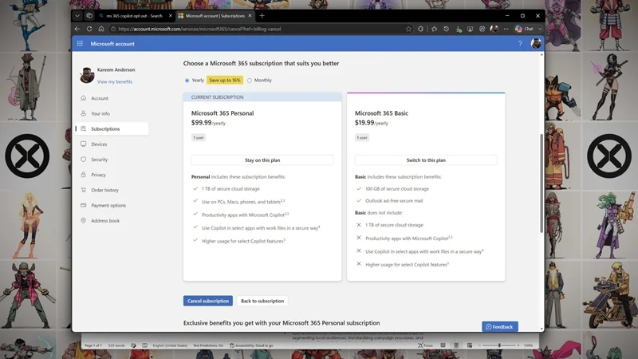Select the Monthly billing option

click(250, 81)
